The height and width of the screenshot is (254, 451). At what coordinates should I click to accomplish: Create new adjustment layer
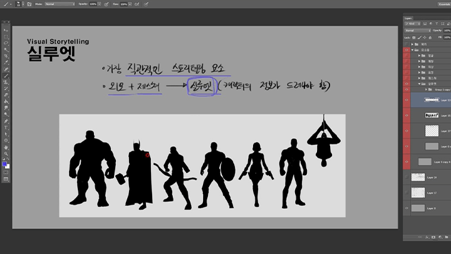[x=440, y=237]
